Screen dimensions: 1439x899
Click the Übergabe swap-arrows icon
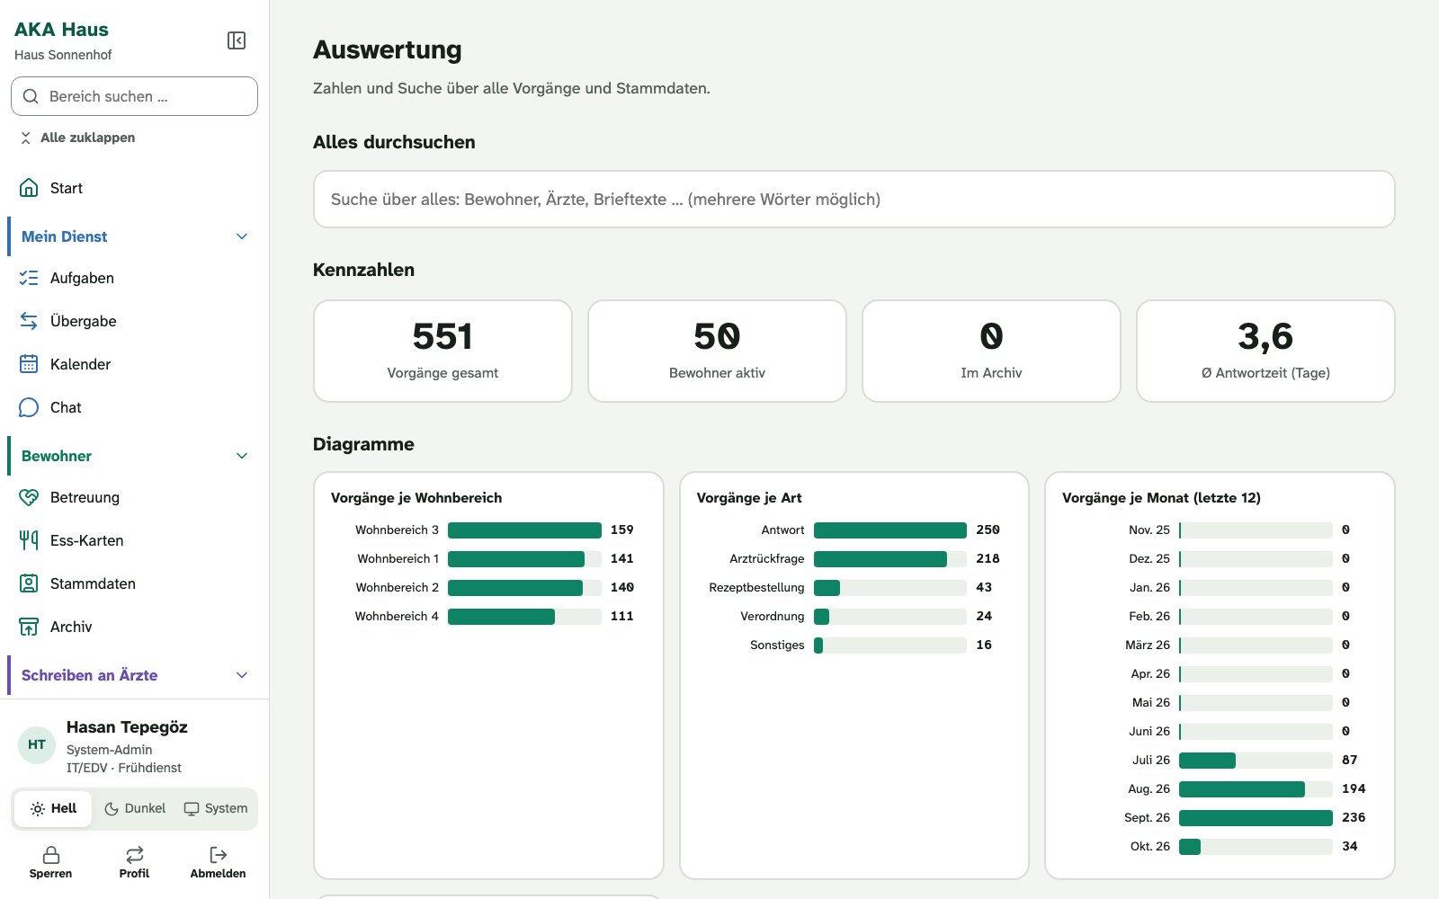click(29, 321)
